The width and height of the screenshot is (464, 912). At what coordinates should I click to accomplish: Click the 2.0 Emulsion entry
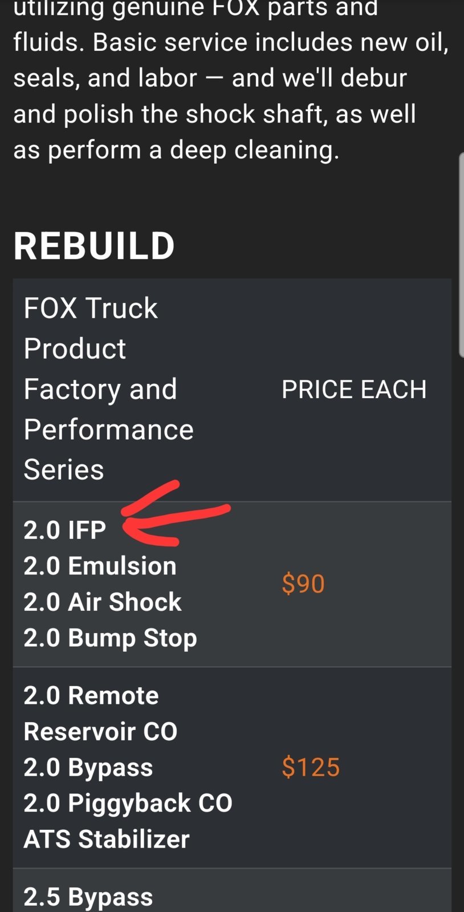100,566
